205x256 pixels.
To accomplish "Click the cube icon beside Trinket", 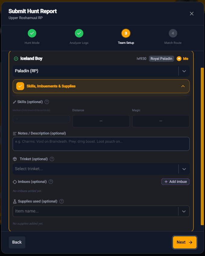I will 15,159.
